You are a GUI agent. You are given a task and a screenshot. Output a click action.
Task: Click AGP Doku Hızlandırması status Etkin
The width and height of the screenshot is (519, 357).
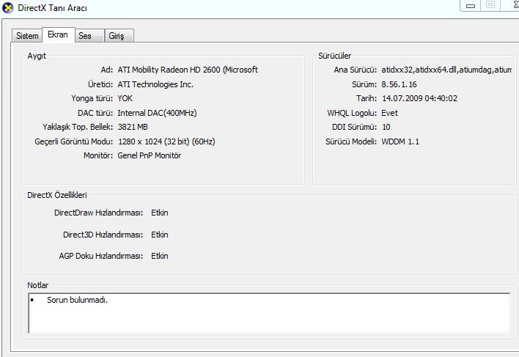coord(160,256)
